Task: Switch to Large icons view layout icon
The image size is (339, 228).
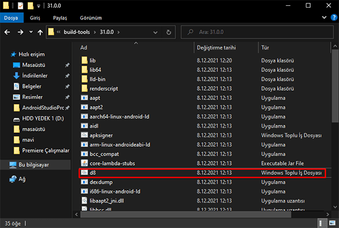Action: point(332,223)
